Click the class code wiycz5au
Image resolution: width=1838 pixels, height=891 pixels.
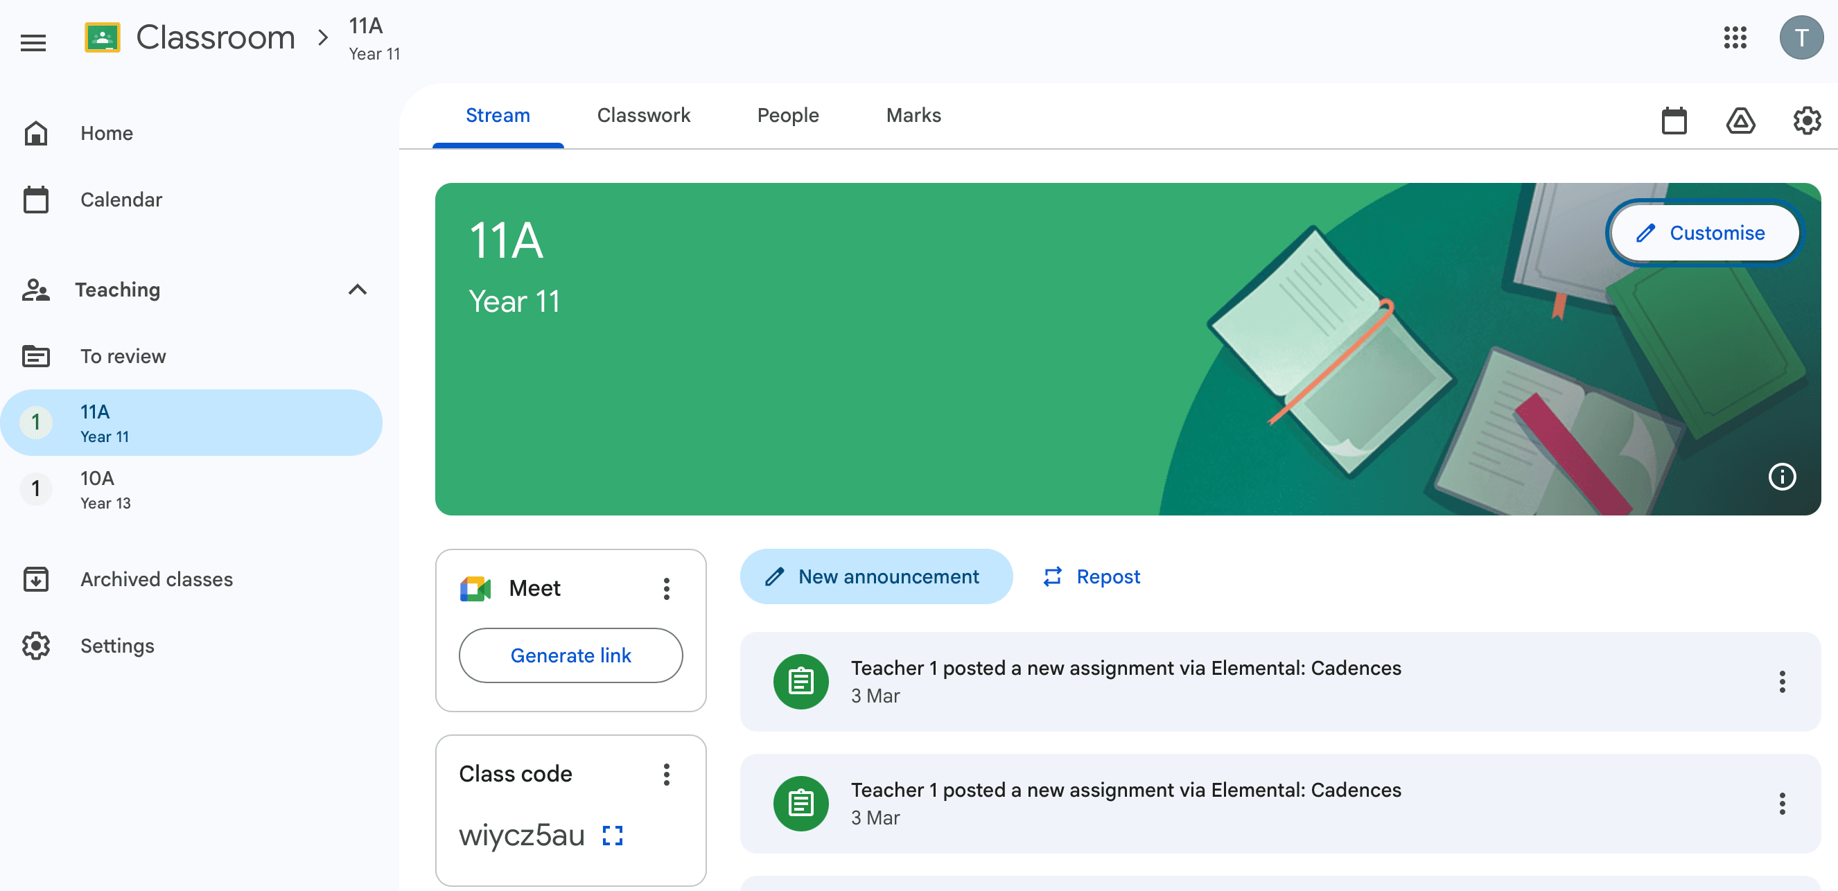[x=522, y=836]
